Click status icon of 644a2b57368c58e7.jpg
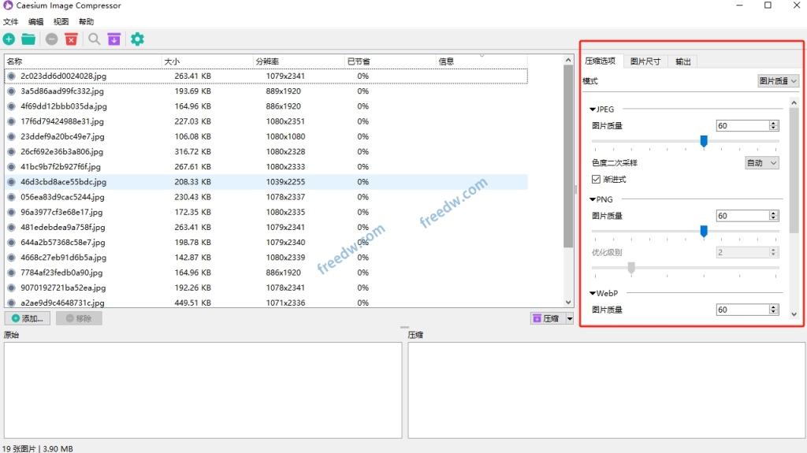This screenshot has width=807, height=453. pyautogui.click(x=11, y=243)
